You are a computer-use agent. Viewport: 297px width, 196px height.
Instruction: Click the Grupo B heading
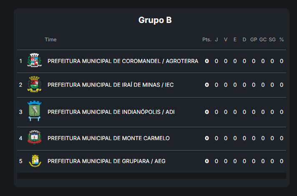coord(155,20)
